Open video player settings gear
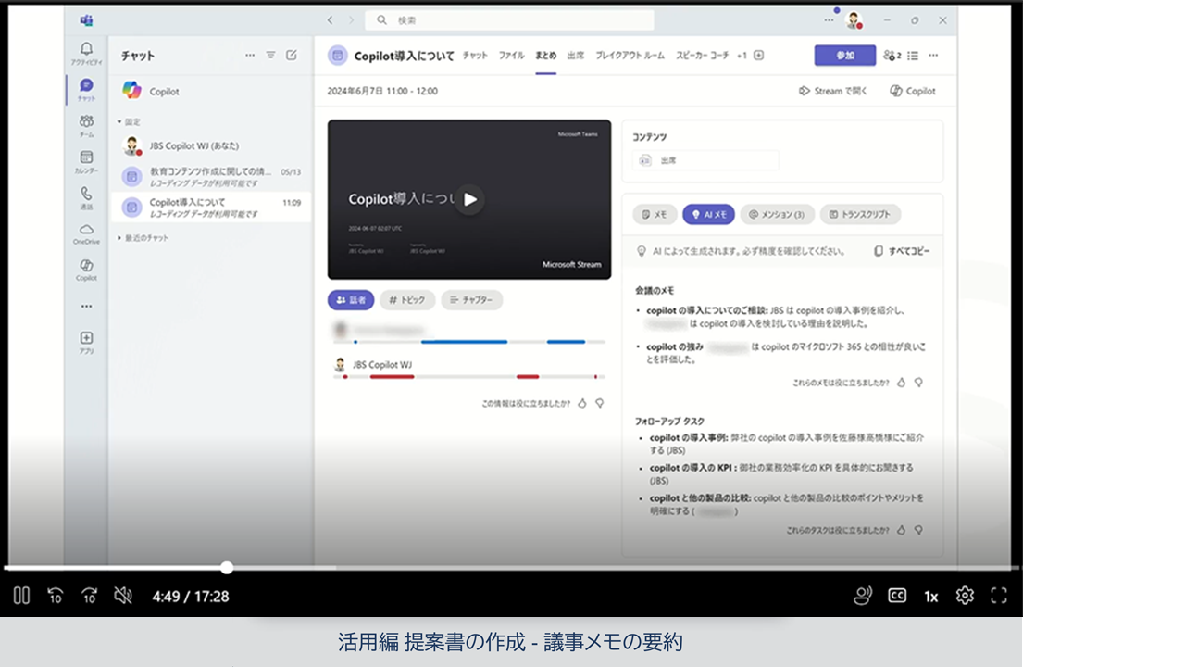The image size is (1185, 667). (x=965, y=596)
